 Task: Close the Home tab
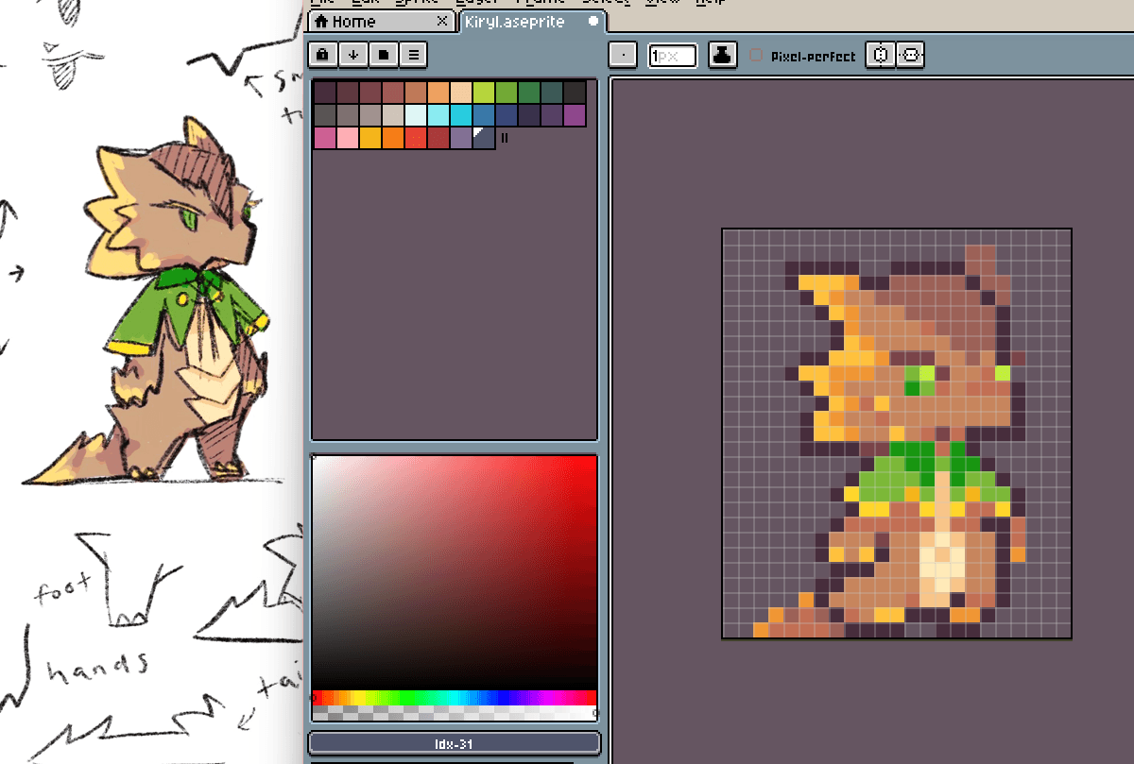point(441,21)
